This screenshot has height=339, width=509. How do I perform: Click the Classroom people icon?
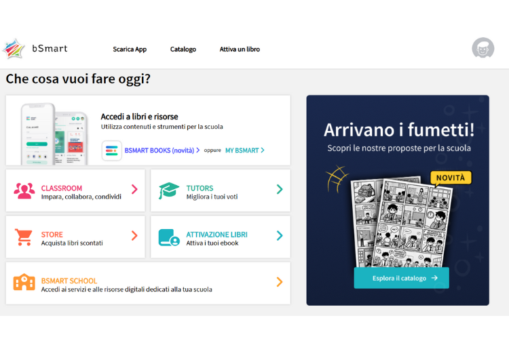coord(24,191)
